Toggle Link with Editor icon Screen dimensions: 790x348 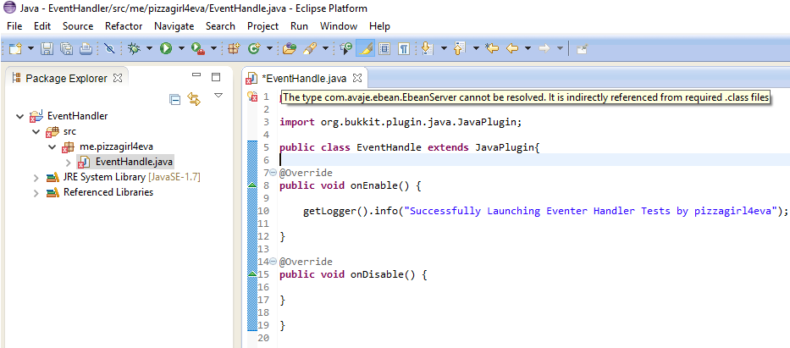click(194, 99)
